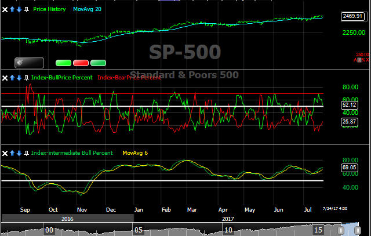
Task: Click the 69.05 intermediate bull value box
Action: (x=349, y=168)
